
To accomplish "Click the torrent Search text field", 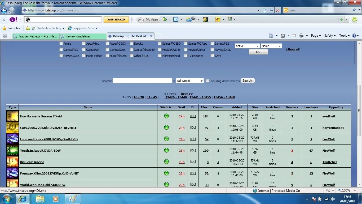I will [x=143, y=81].
